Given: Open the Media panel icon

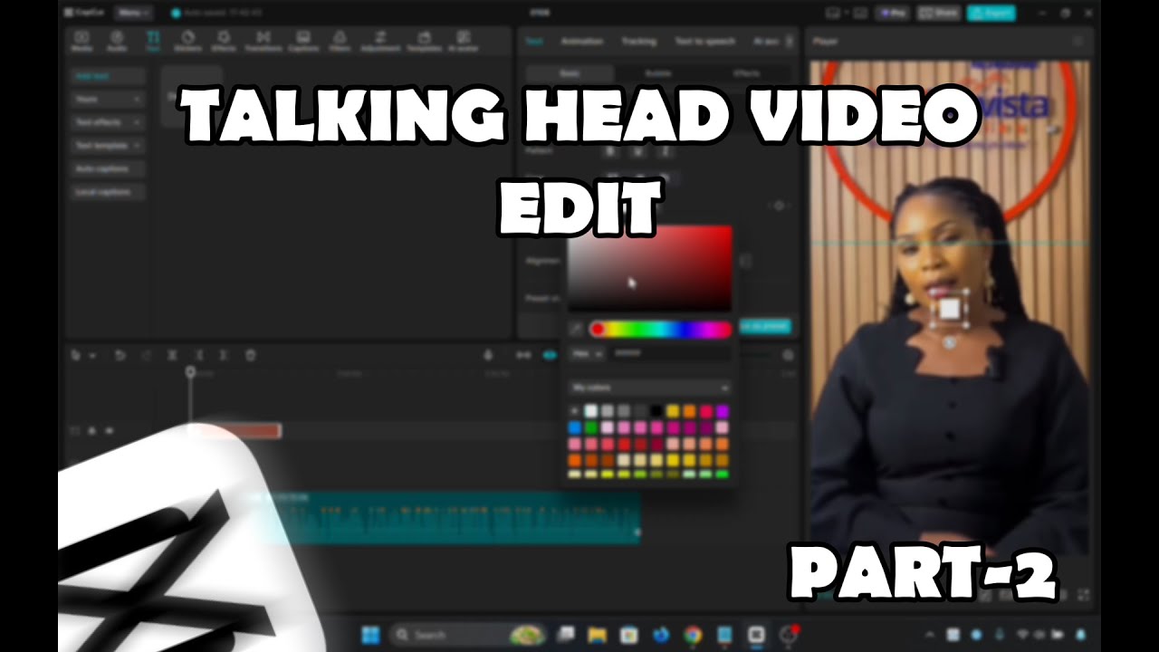Looking at the screenshot, I should click(81, 40).
